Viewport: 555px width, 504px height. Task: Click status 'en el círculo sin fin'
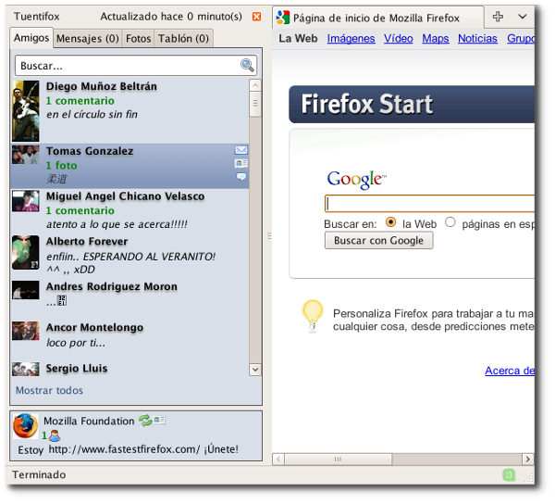point(92,114)
